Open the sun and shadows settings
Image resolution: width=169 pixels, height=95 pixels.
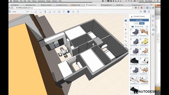tap(54, 12)
